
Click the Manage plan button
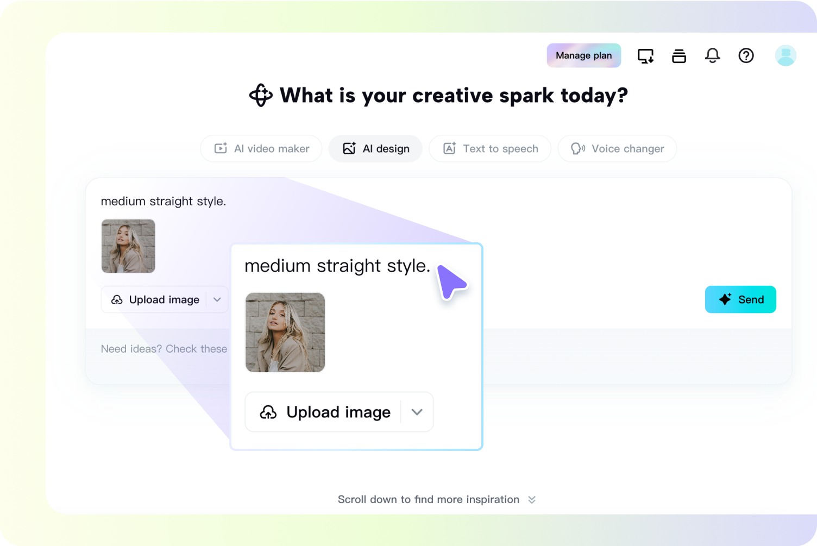(583, 55)
